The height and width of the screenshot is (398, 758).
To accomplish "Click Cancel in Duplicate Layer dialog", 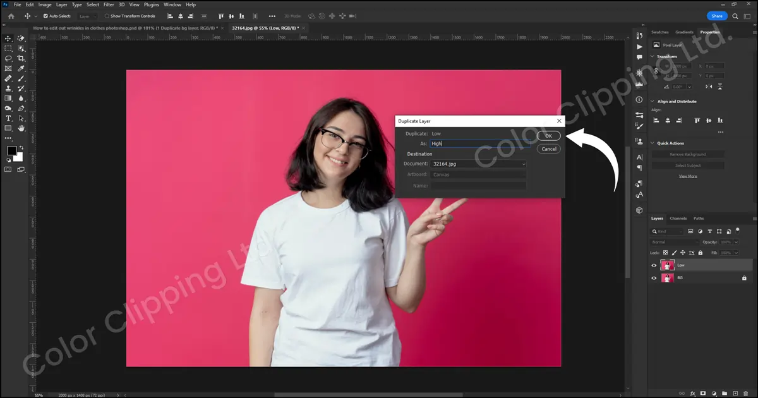I will click(549, 149).
